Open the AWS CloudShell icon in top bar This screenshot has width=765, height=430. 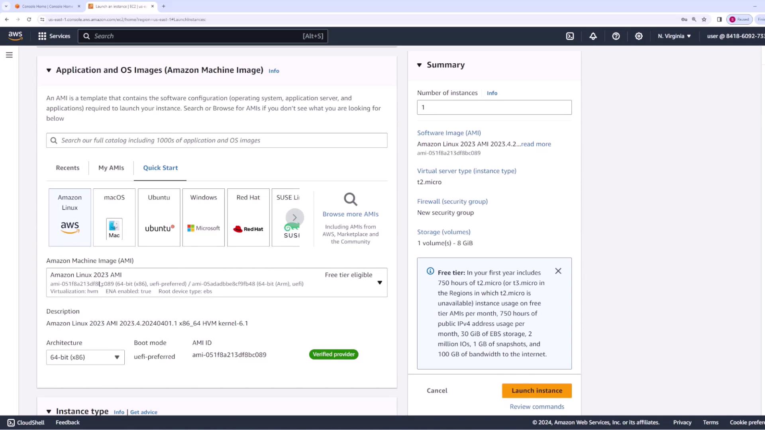pos(570,36)
